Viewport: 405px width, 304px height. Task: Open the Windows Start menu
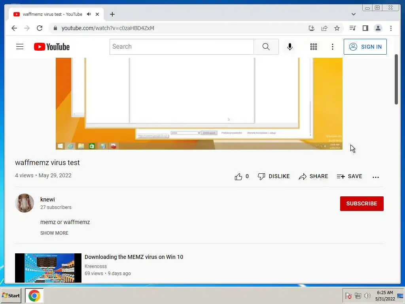pyautogui.click(x=11, y=295)
